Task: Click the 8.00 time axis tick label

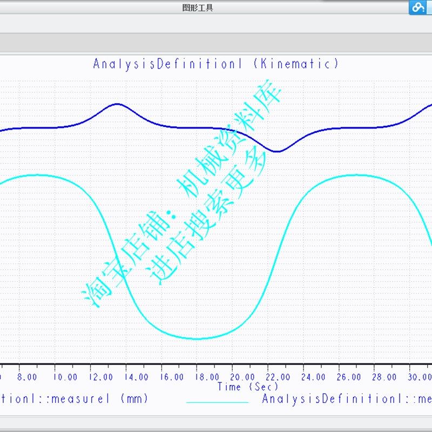Action: [27, 377]
